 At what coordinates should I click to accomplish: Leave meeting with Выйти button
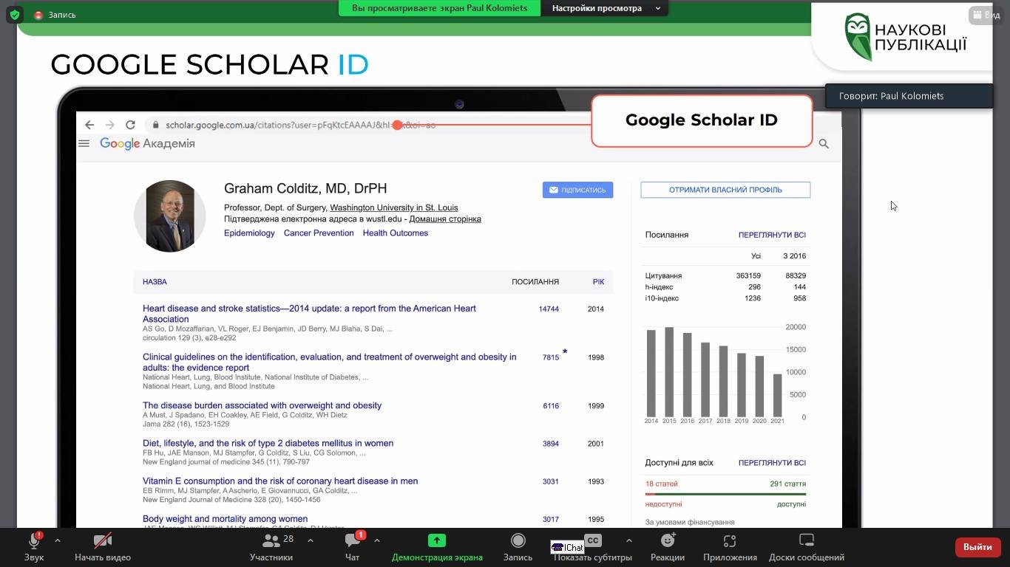[977, 547]
